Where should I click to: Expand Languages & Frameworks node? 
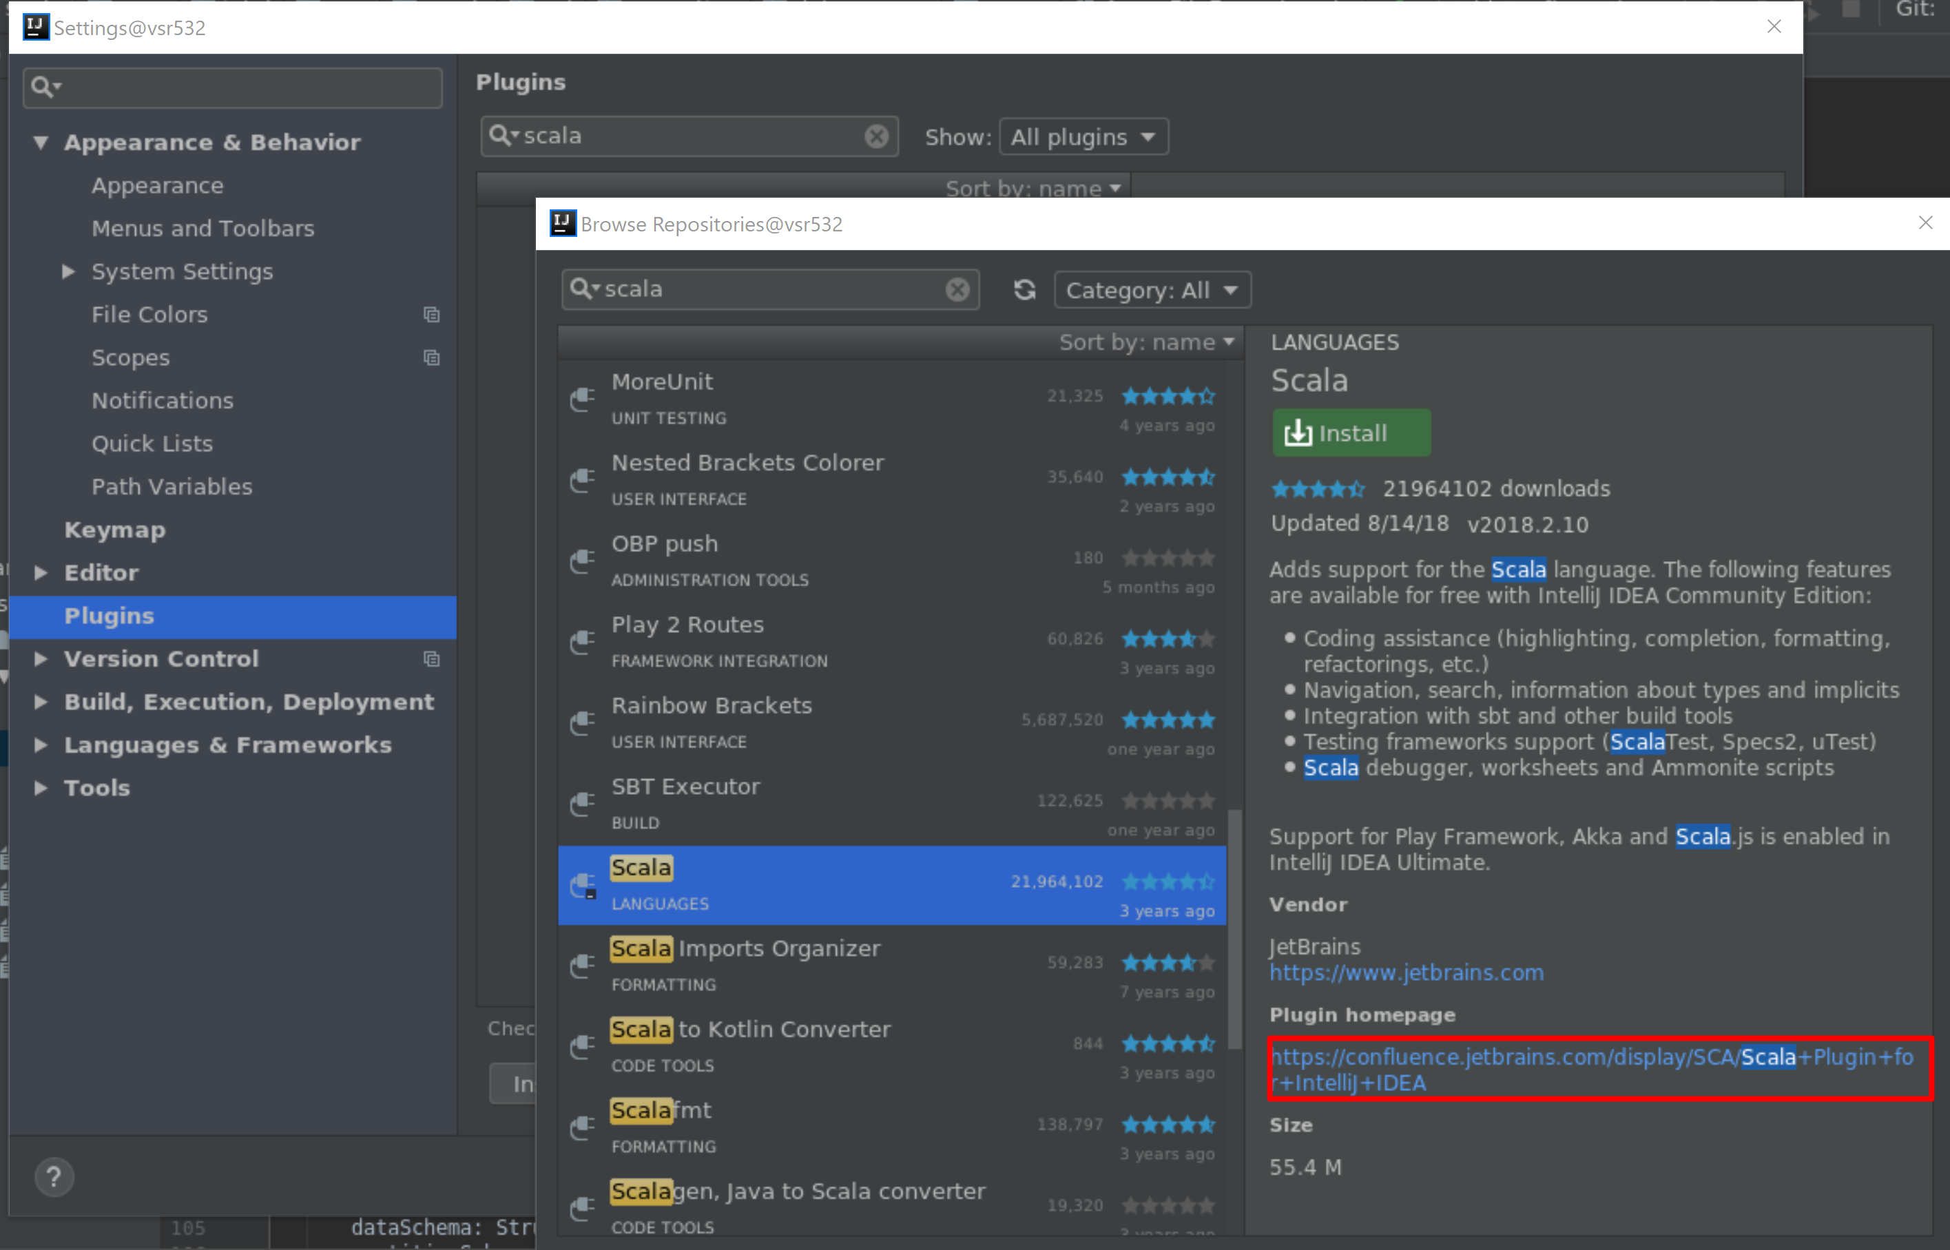coord(41,745)
